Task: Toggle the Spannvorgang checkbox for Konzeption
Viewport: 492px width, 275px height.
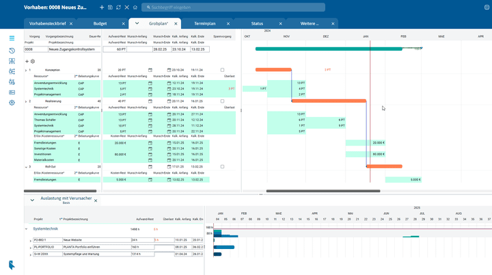Action: (222, 70)
